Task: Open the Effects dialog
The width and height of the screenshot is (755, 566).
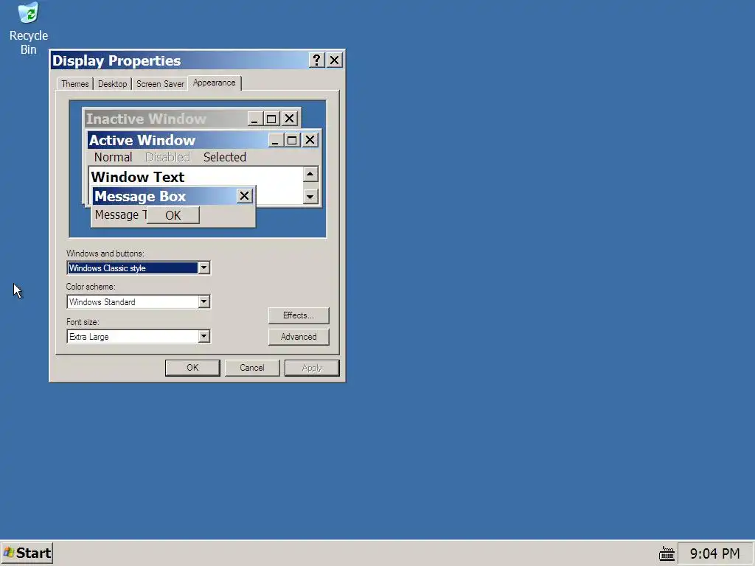Action: point(299,315)
